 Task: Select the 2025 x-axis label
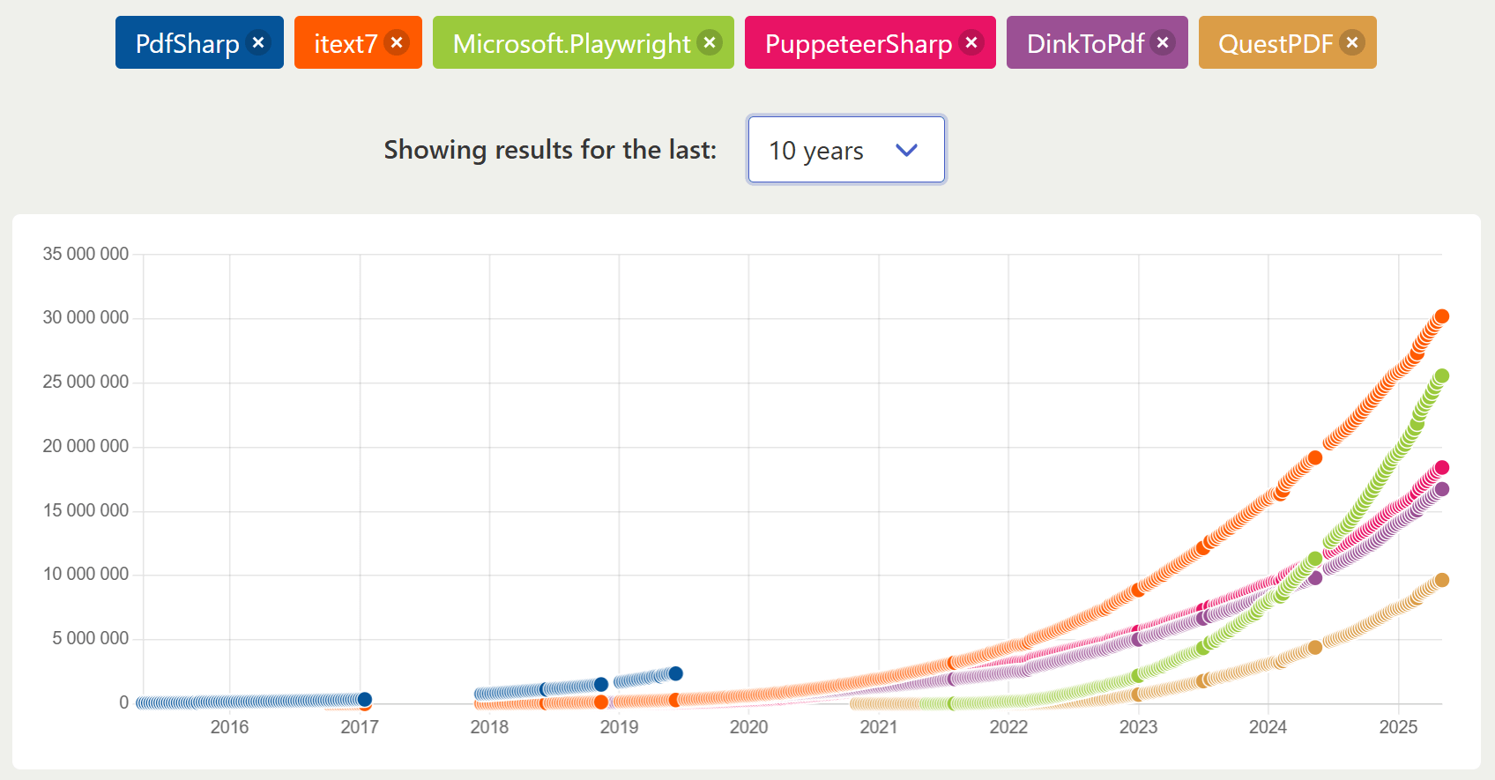1398,727
